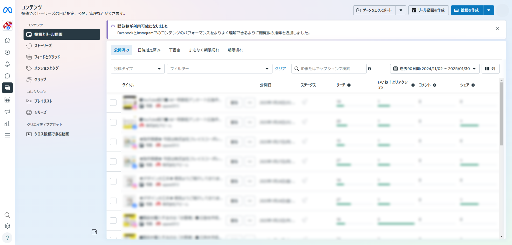Image resolution: width=512 pixels, height=245 pixels.
Task: Open insights bar chart icon
Action: (x=7, y=123)
